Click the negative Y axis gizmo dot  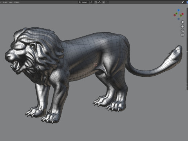pyautogui.click(x=181, y=16)
